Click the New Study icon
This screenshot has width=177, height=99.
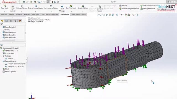tap(5, 6)
